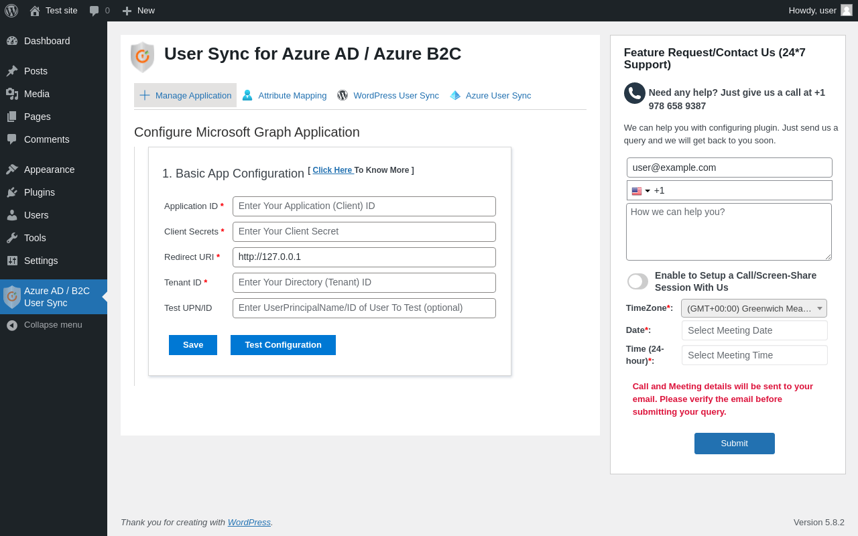Switch to the Attribute Mapping tab
The height and width of the screenshot is (536, 858).
point(285,95)
